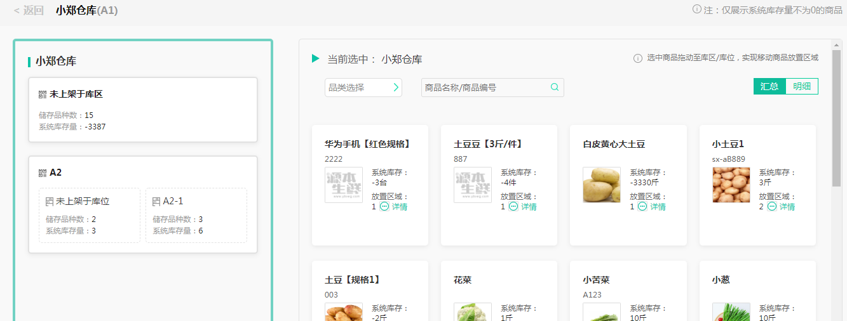The height and width of the screenshot is (321, 847).
Task: Click the 华为手机【红色规格】 product title
Action: coord(367,144)
